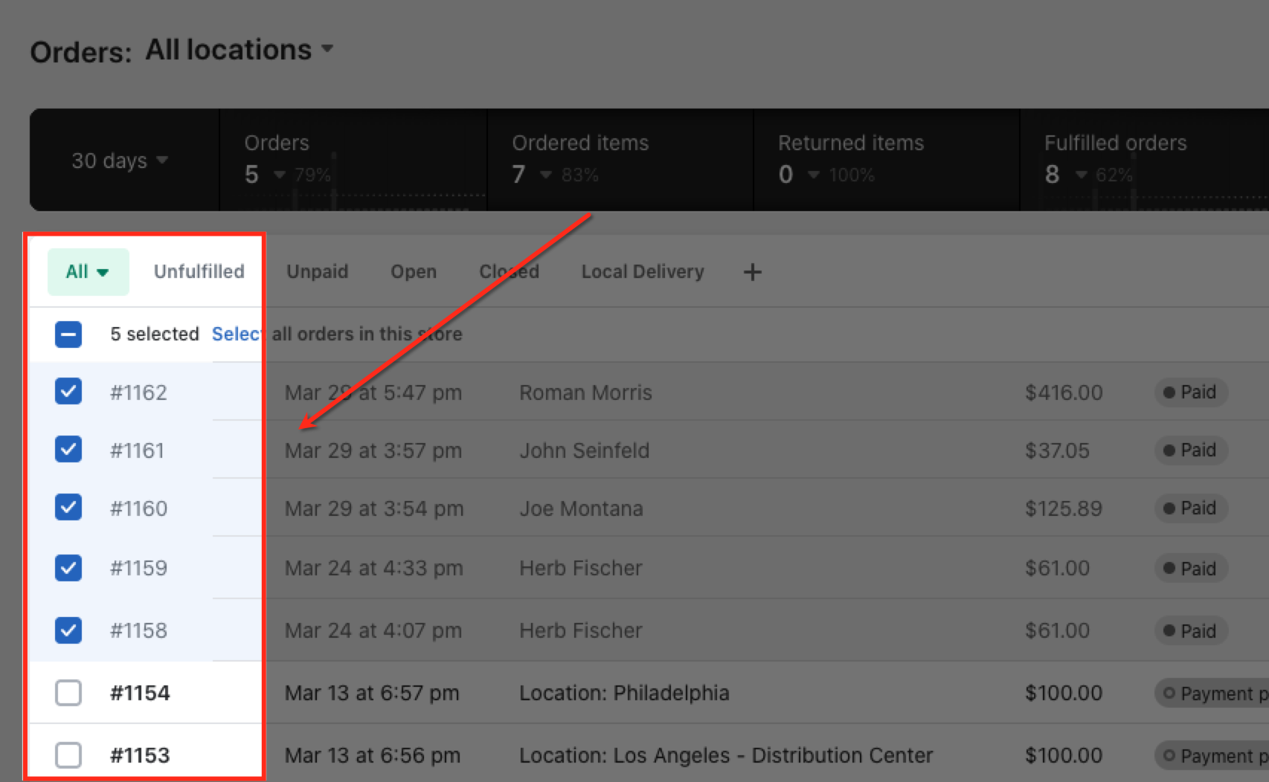1269x782 pixels.
Task: Click the bulk deselect minus checkbox
Action: click(x=68, y=334)
